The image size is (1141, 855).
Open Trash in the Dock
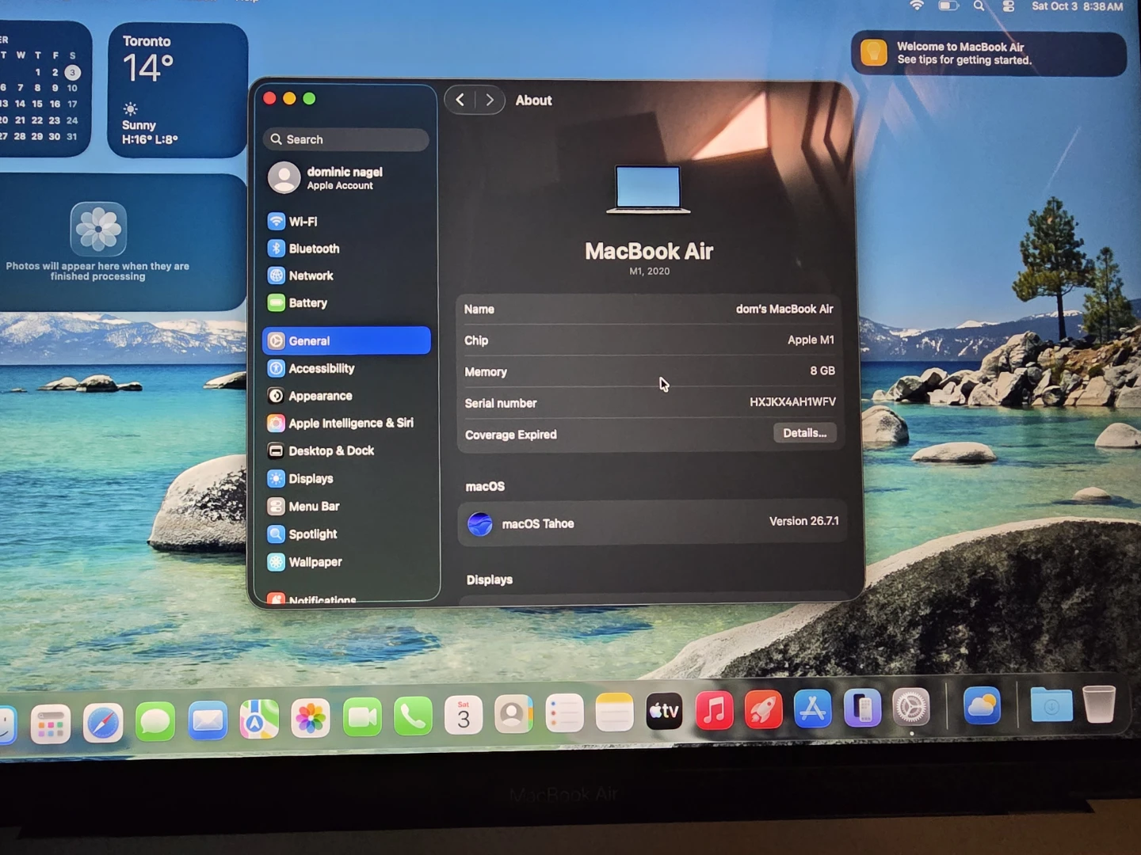coord(1099,703)
